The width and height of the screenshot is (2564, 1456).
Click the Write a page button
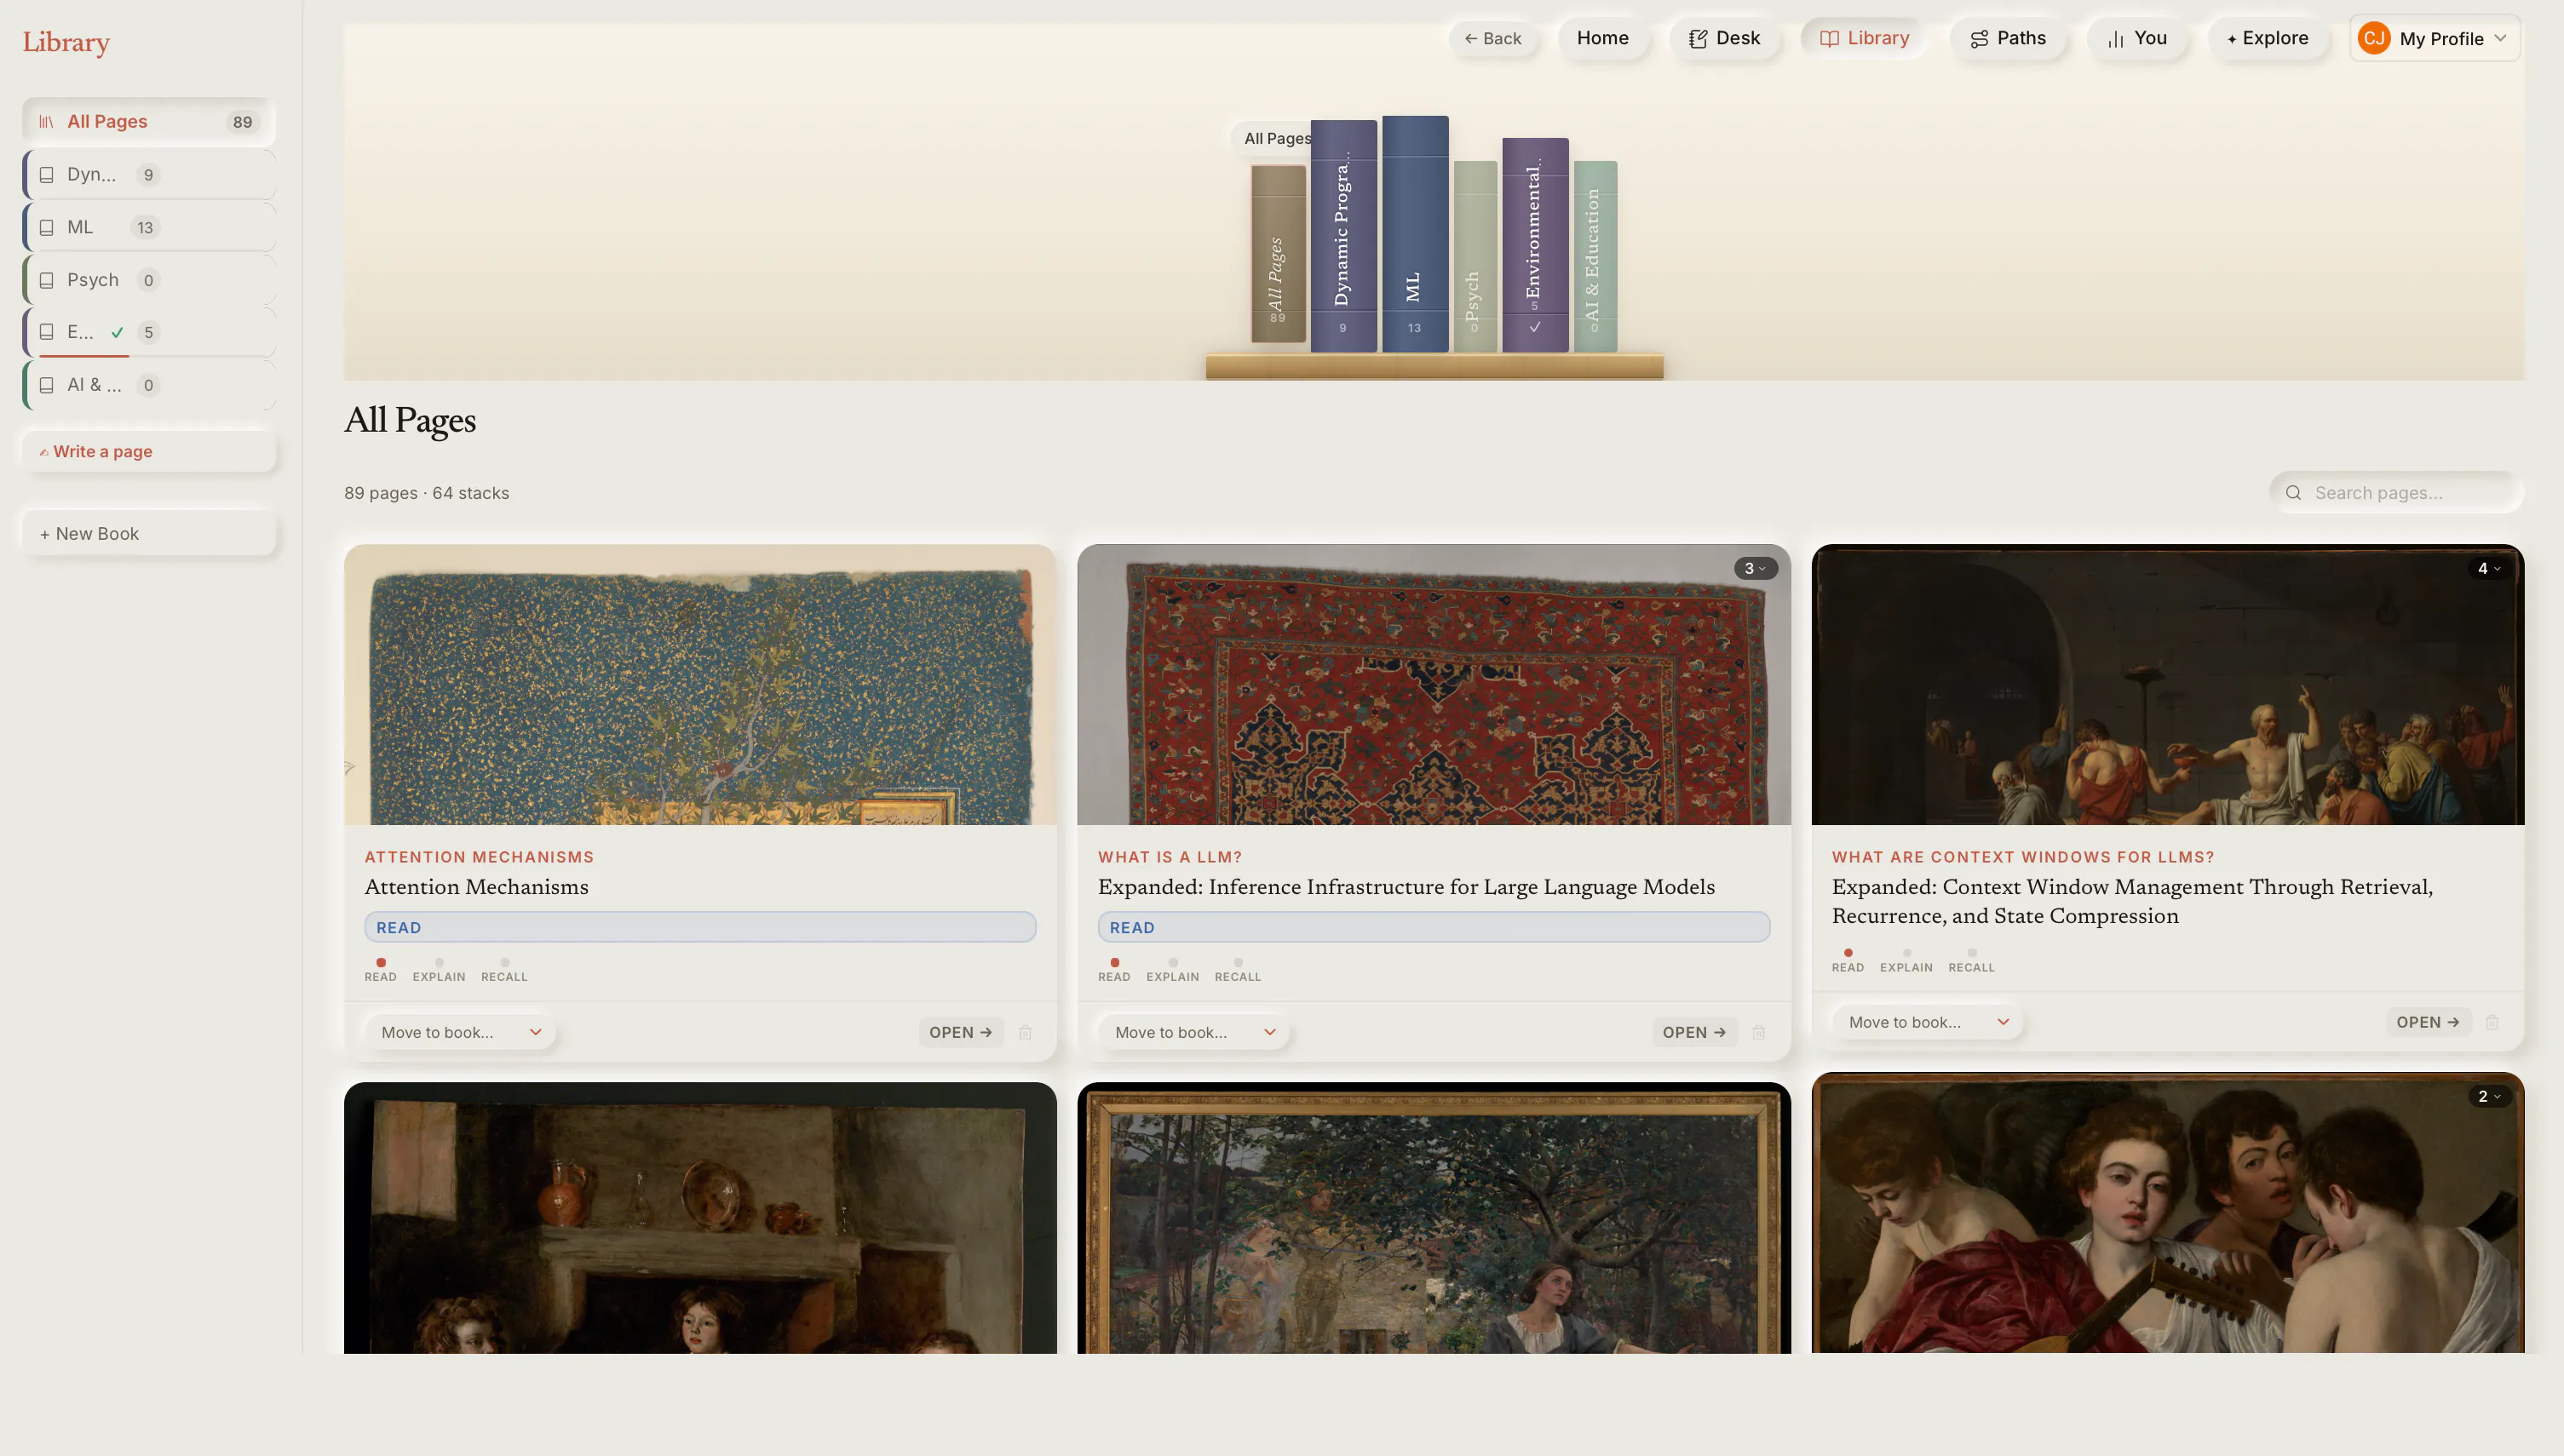(149, 451)
